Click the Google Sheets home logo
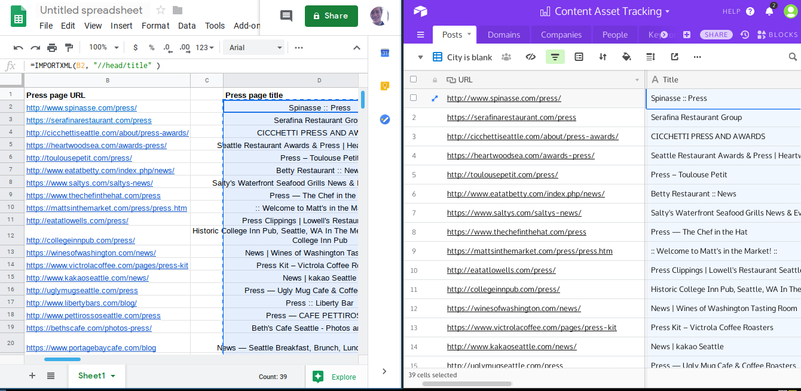801x391 pixels. (18, 17)
